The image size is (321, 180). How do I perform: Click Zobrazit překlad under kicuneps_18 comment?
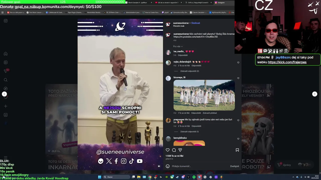[x=210, y=113]
